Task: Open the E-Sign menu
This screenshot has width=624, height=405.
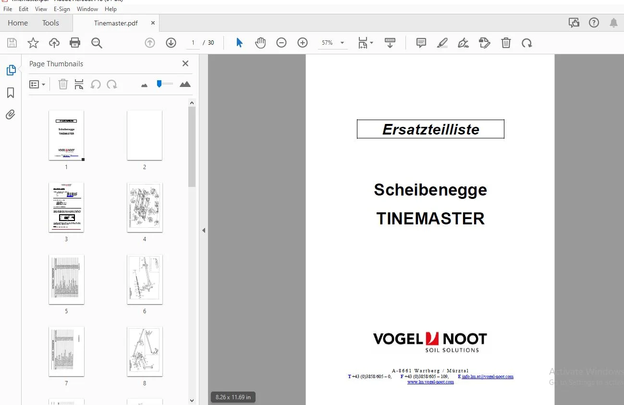Action: (x=62, y=9)
